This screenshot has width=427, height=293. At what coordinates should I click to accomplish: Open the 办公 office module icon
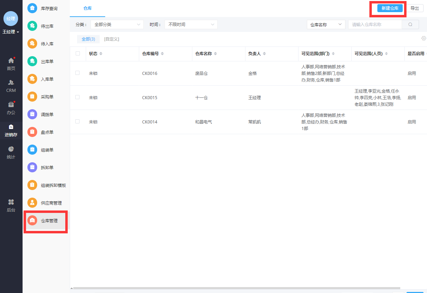click(11, 104)
